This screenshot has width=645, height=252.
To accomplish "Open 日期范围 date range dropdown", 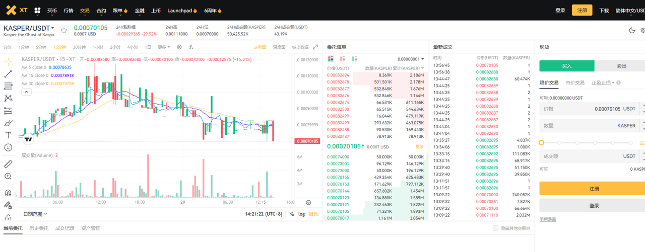I will click(x=35, y=214).
